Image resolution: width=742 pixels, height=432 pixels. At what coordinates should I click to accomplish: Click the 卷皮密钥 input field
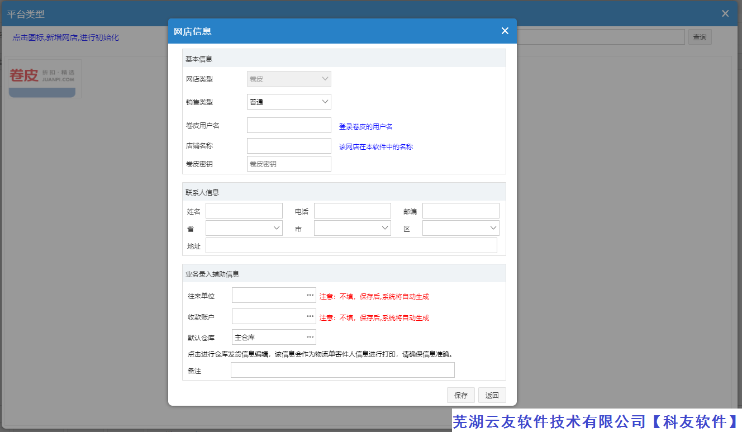point(289,164)
